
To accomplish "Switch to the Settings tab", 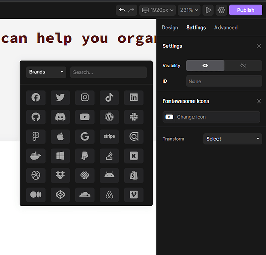I will (196, 28).
